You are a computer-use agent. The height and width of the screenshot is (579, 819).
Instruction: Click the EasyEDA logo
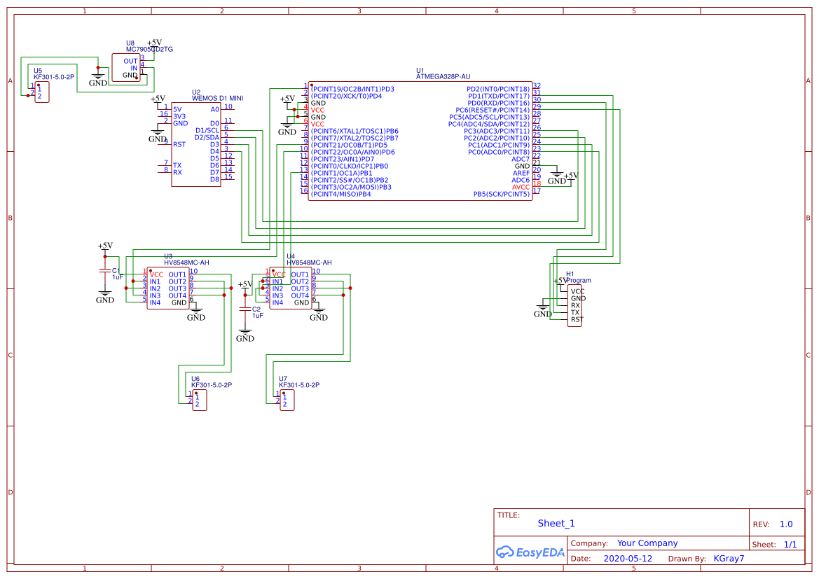pos(530,552)
